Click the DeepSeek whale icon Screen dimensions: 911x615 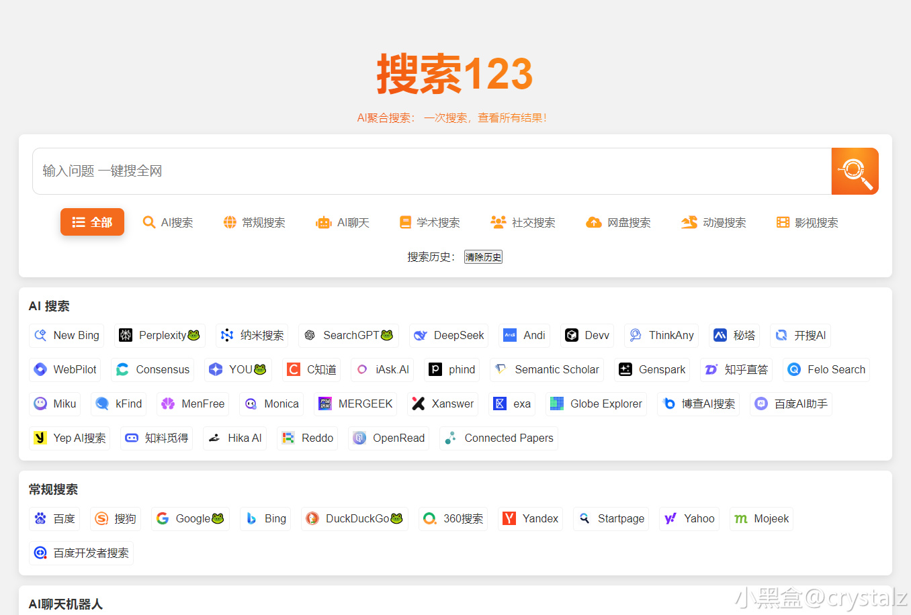[421, 335]
